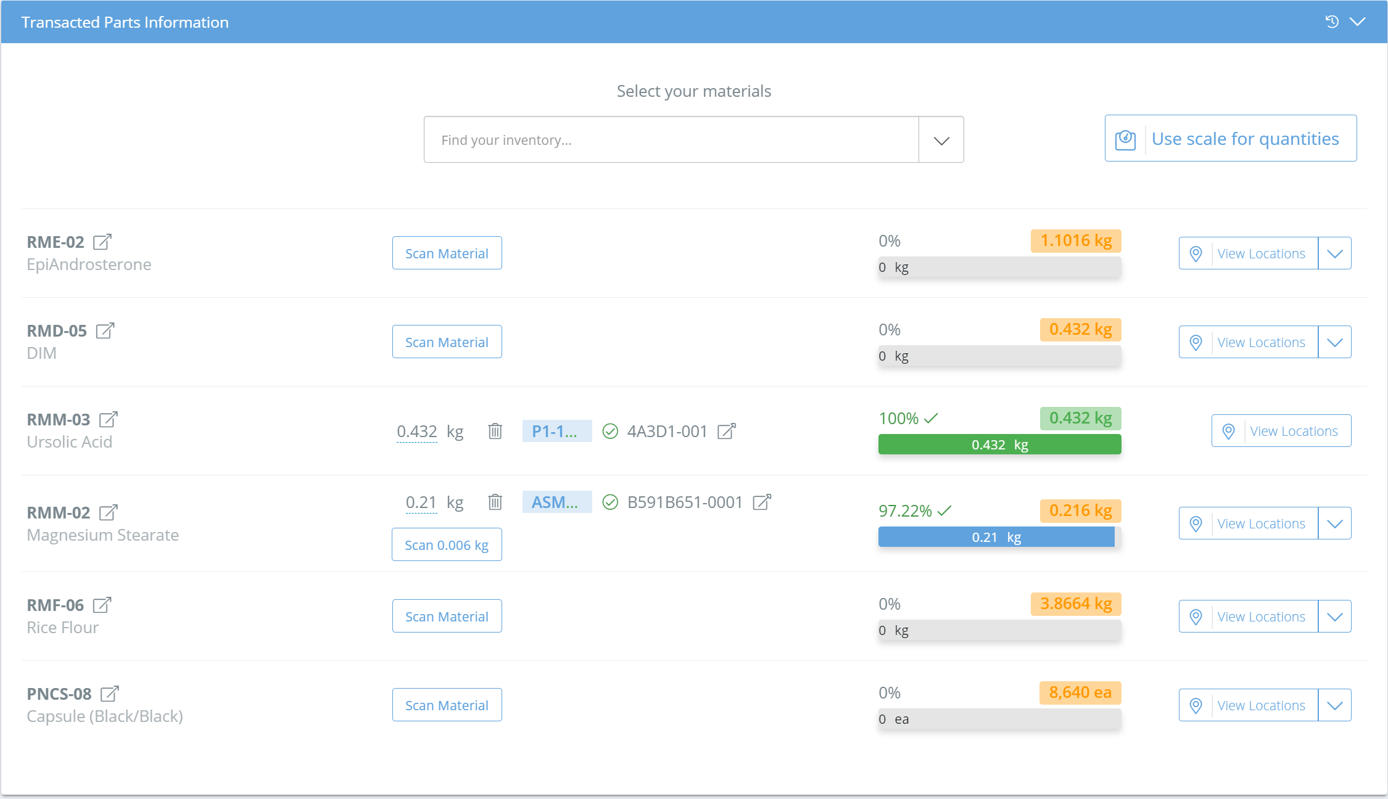Open the Find your inventory dropdown arrow

pyautogui.click(x=941, y=140)
